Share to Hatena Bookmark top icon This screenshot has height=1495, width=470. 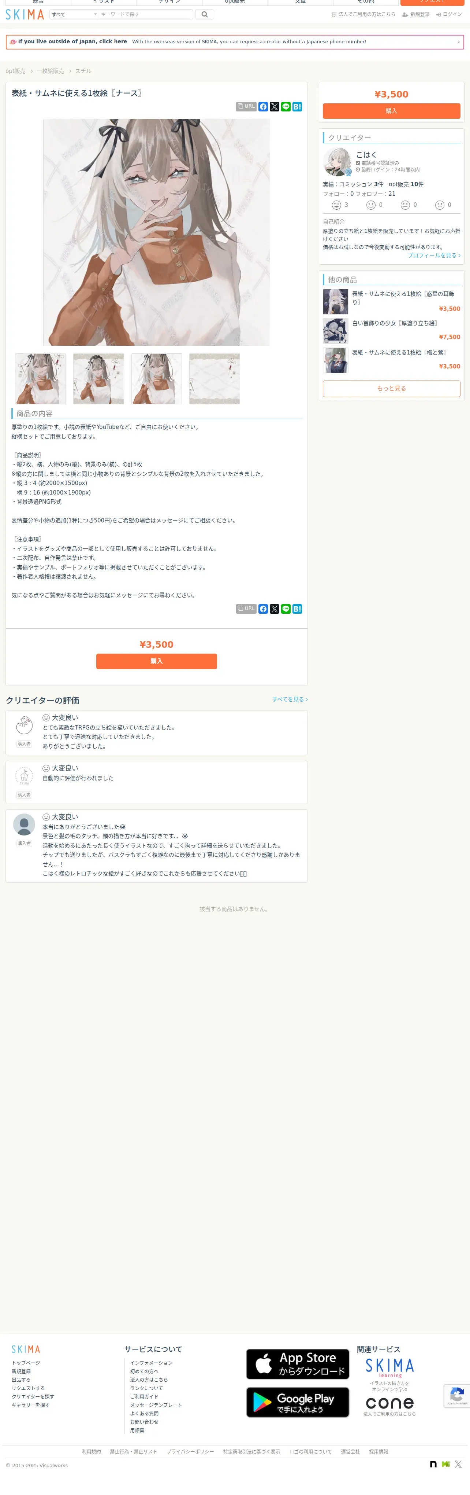tap(297, 107)
